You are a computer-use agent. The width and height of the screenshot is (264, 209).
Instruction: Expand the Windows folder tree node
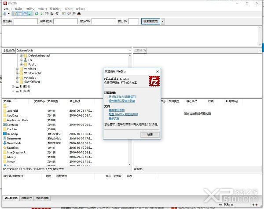17,69
